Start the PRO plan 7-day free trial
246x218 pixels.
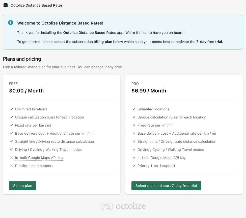(166, 186)
